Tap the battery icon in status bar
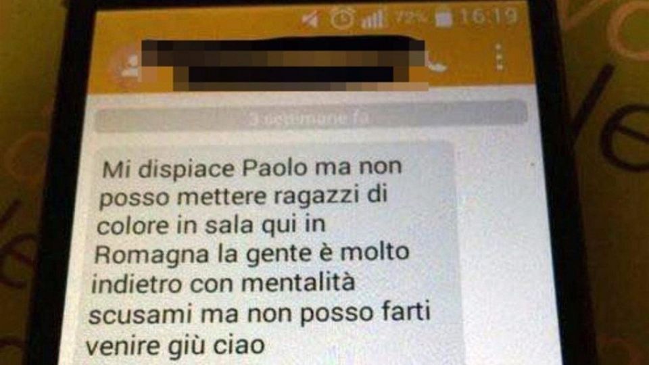Image resolution: width=649 pixels, height=365 pixels. [443, 18]
